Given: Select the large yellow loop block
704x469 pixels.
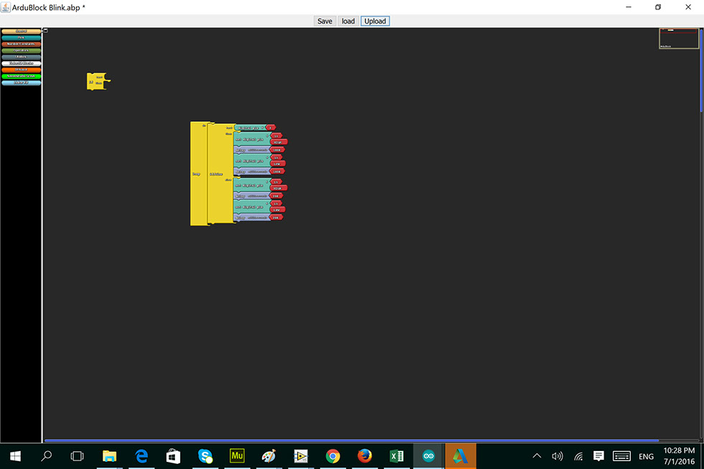Looking at the screenshot, I should [x=198, y=174].
